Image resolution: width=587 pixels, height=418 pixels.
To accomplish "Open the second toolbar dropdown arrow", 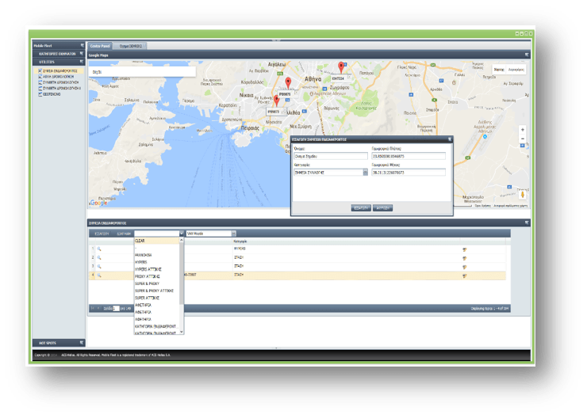I will (233, 234).
